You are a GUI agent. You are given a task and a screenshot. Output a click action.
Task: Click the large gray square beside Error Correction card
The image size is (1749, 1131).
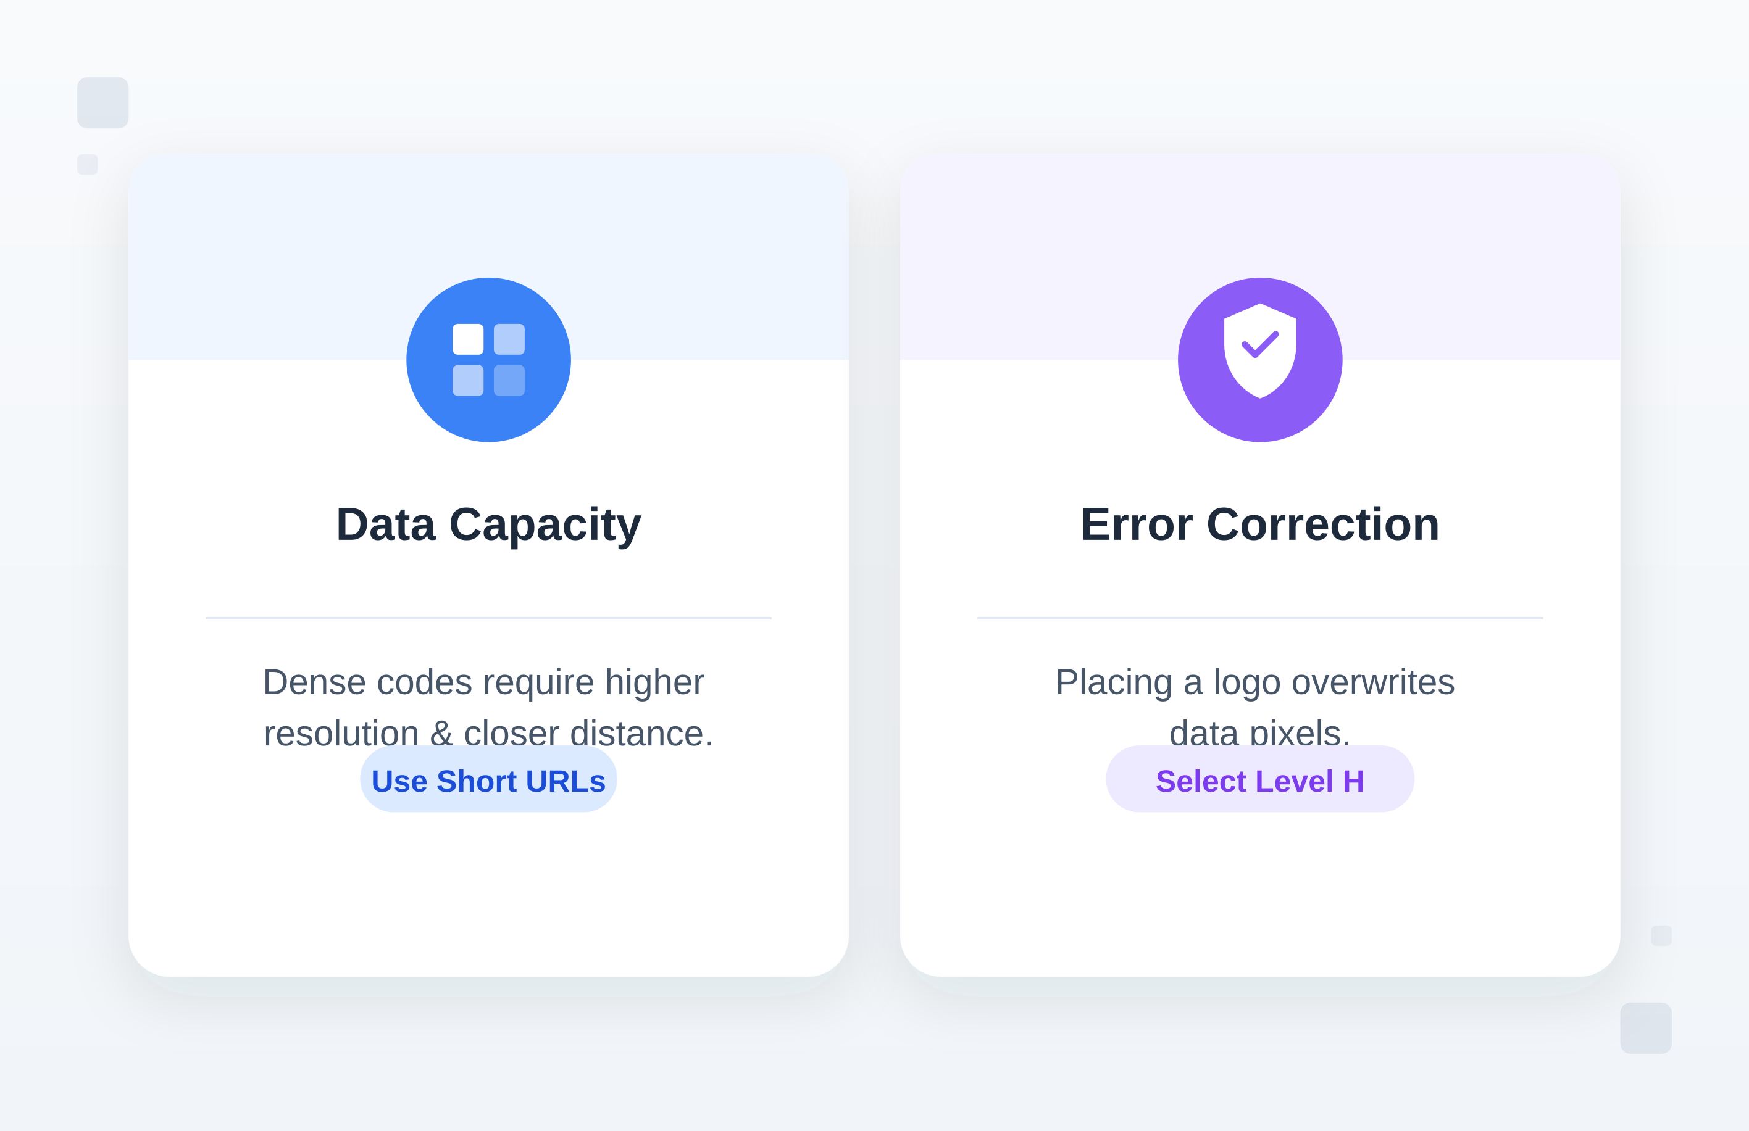coord(1646,1028)
